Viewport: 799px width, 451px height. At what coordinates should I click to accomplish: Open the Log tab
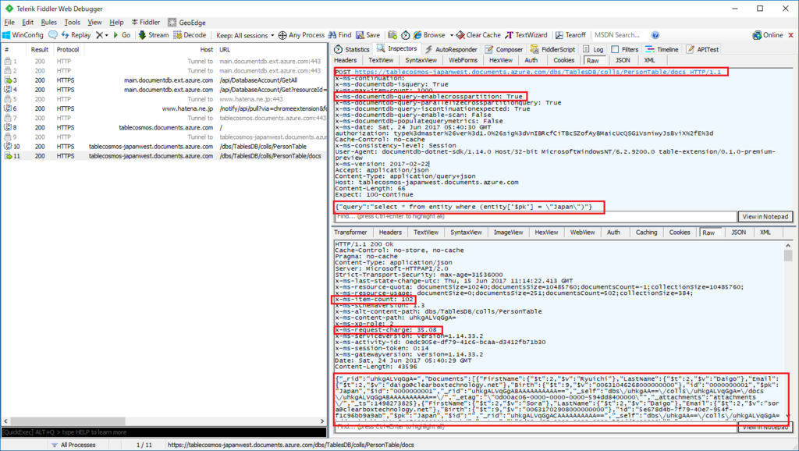point(593,49)
